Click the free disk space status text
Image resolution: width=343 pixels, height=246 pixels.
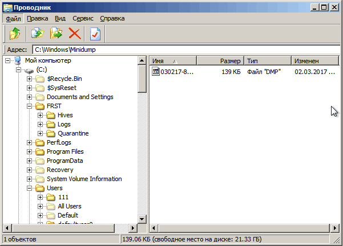point(192,239)
